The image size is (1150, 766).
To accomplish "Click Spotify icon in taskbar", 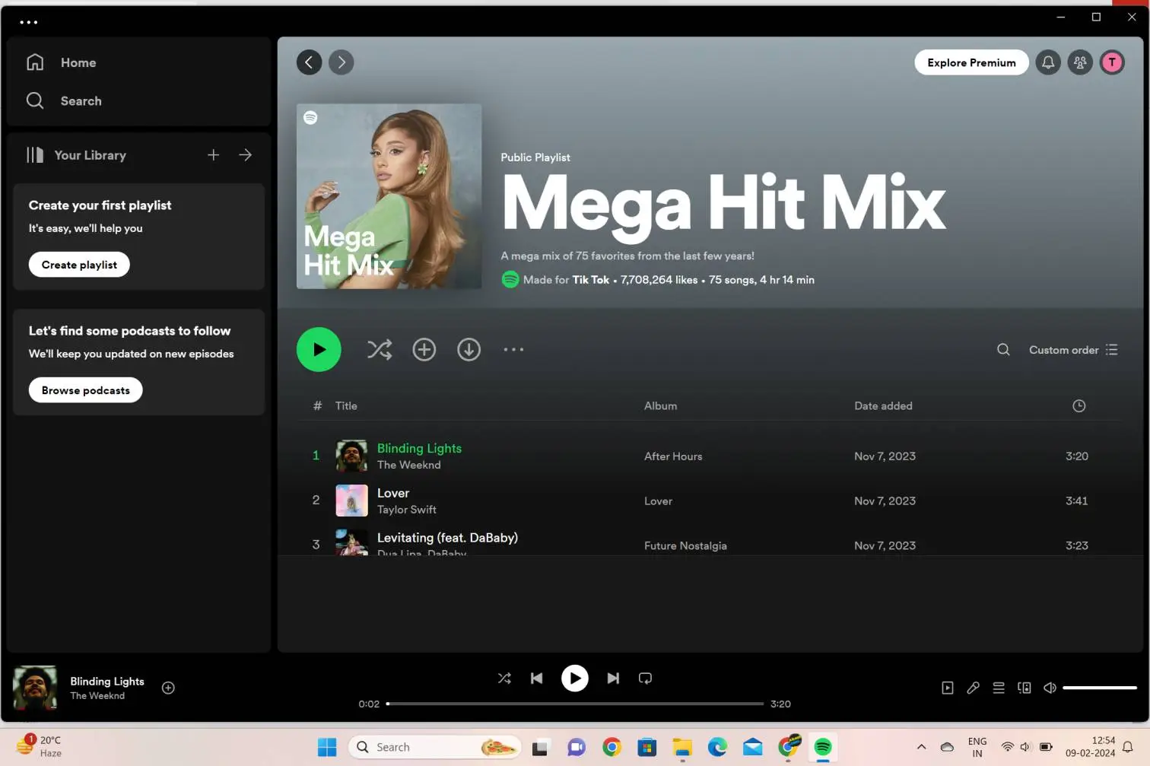I will [823, 747].
